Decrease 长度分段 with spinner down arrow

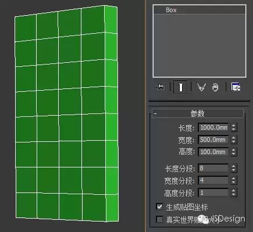pyautogui.click(x=234, y=170)
